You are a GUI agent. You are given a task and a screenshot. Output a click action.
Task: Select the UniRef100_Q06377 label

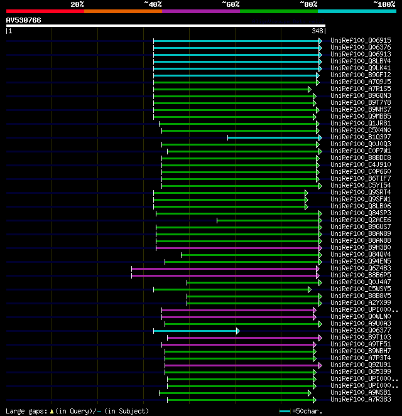click(x=361, y=330)
